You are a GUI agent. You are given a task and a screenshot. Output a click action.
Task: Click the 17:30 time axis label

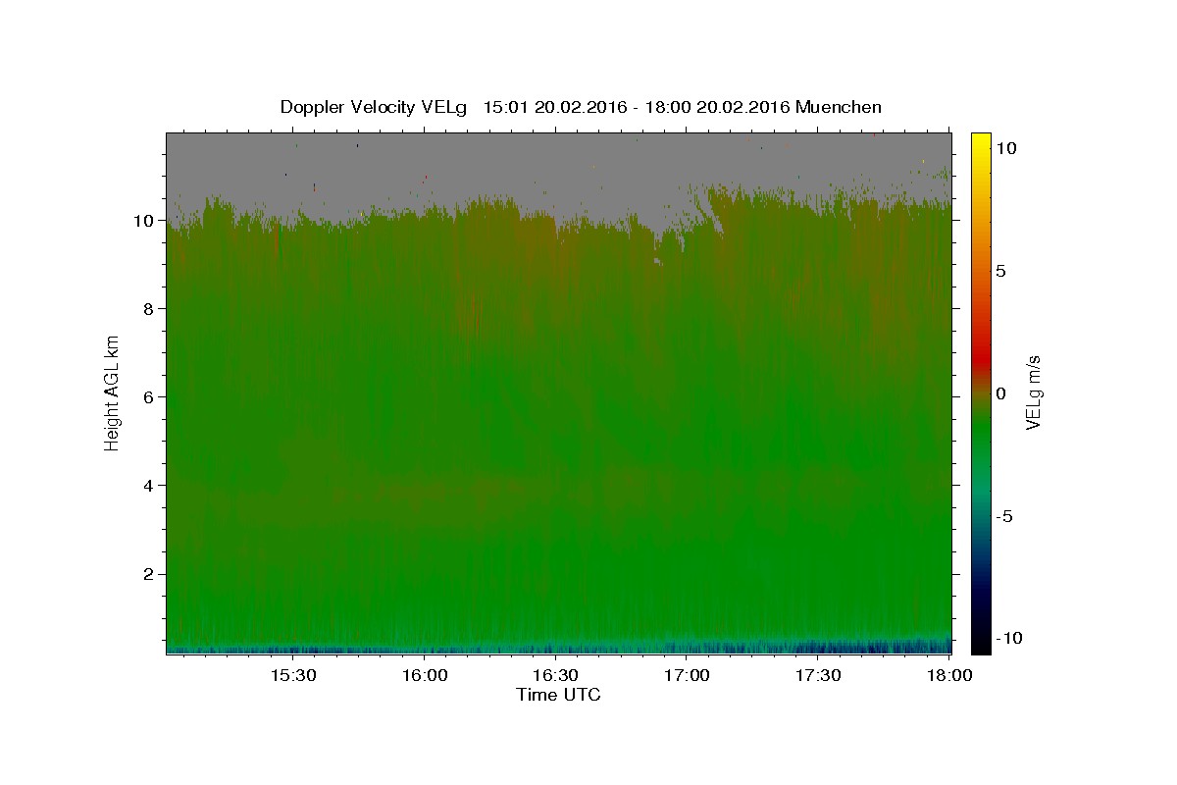[819, 675]
